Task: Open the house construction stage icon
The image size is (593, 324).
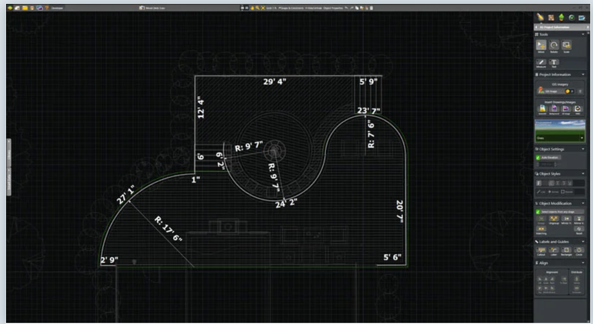Action: 551,18
